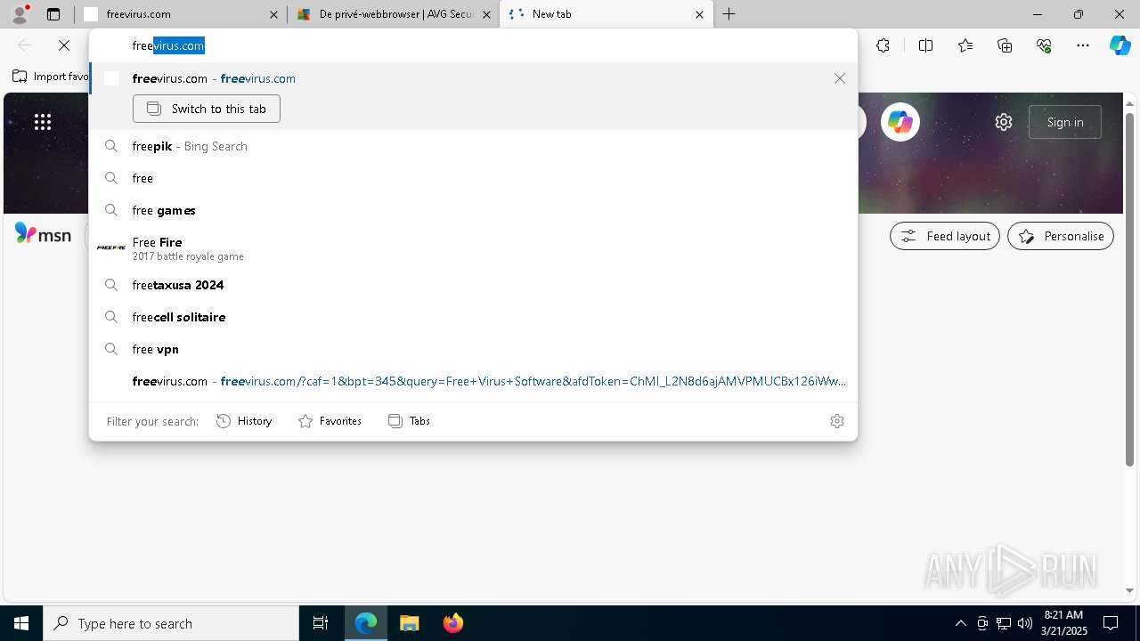Select the 'free' search suggestion
This screenshot has height=641, width=1140.
click(472, 178)
